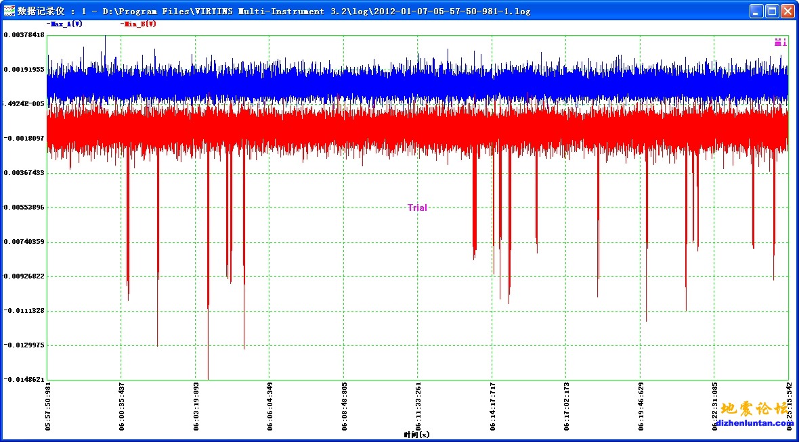Click time label 06:19:46:629
The width and height of the screenshot is (799, 442).
(x=641, y=406)
